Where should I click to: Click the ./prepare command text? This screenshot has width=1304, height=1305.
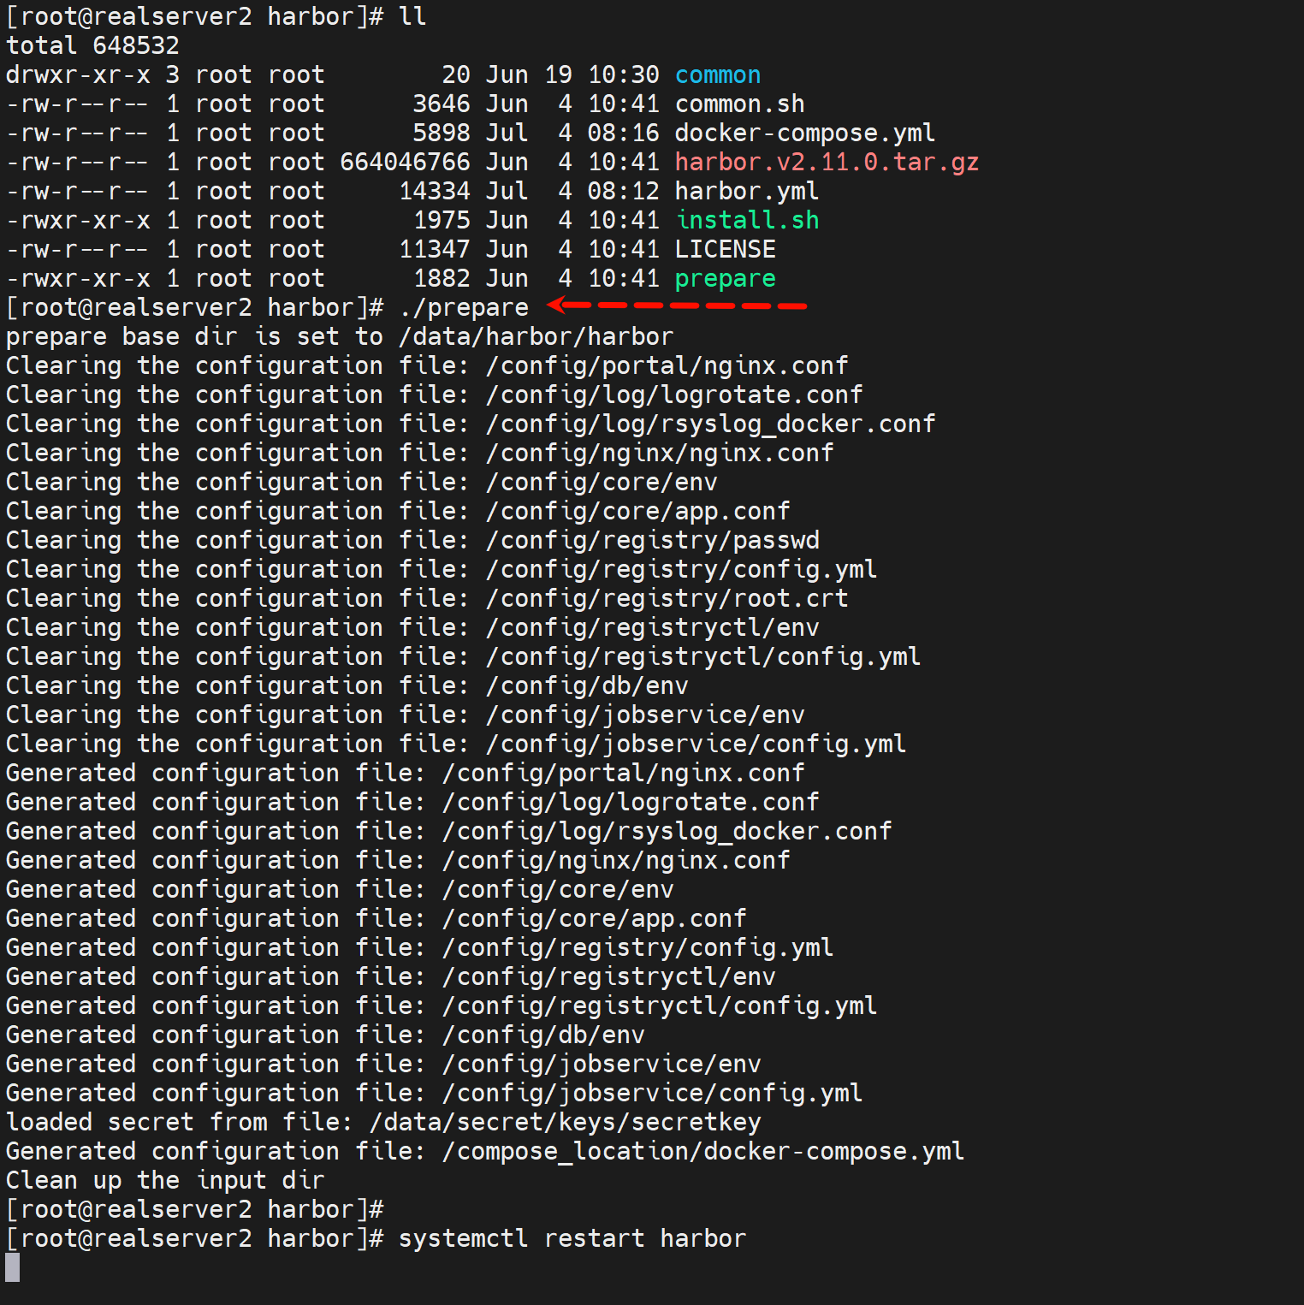click(464, 308)
